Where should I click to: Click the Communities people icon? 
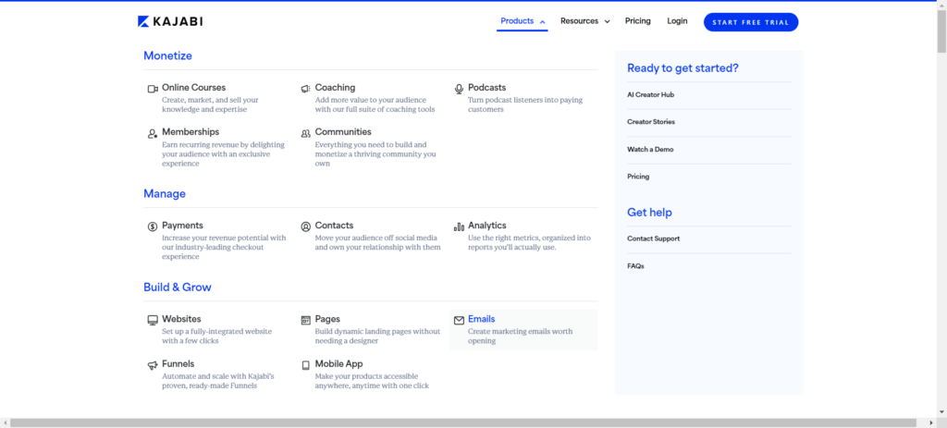click(305, 133)
